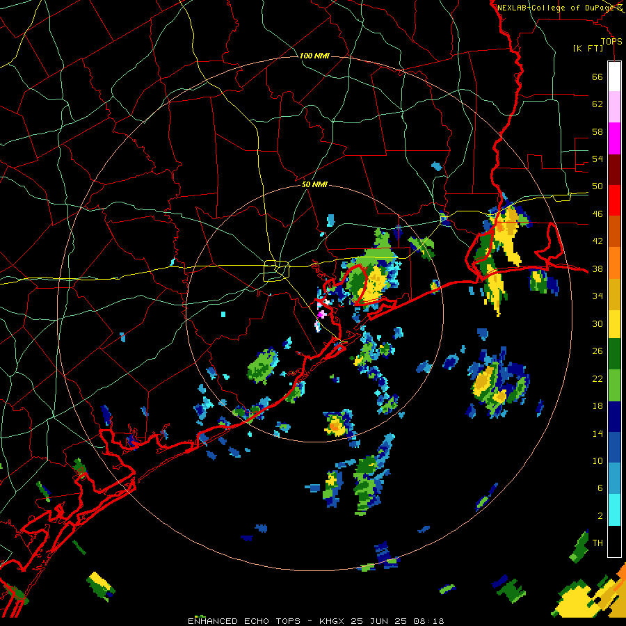Choose the navy blue legend swatch
626x626 pixels.
coord(614,417)
